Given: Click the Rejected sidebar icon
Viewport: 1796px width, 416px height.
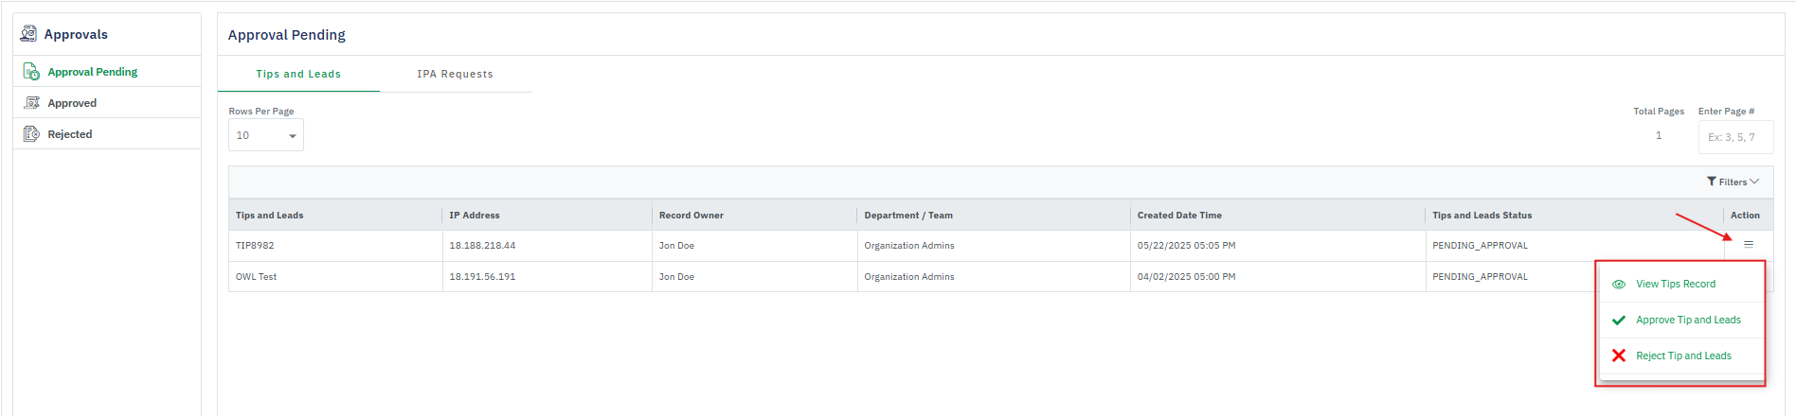Looking at the screenshot, I should point(31,134).
